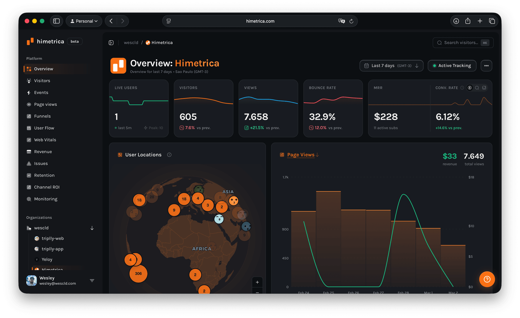Show User Locations info icon

pyautogui.click(x=169, y=155)
